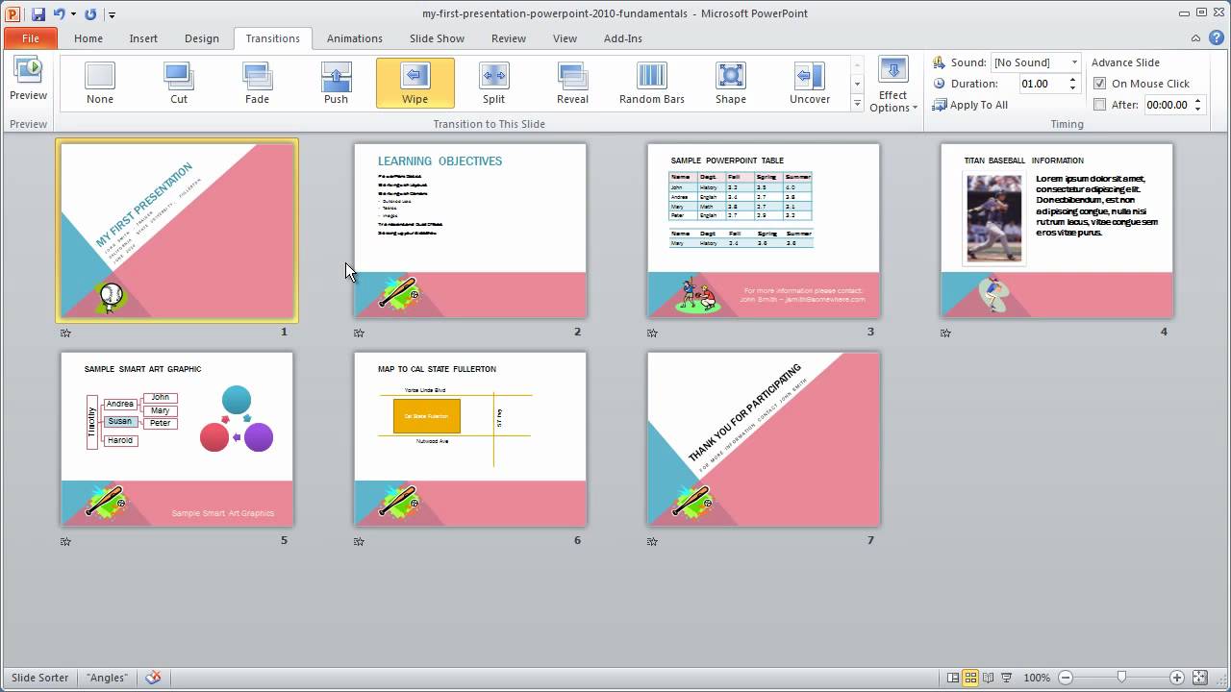Open the Undo history dropdown arrow
The width and height of the screenshot is (1231, 692).
point(73,14)
